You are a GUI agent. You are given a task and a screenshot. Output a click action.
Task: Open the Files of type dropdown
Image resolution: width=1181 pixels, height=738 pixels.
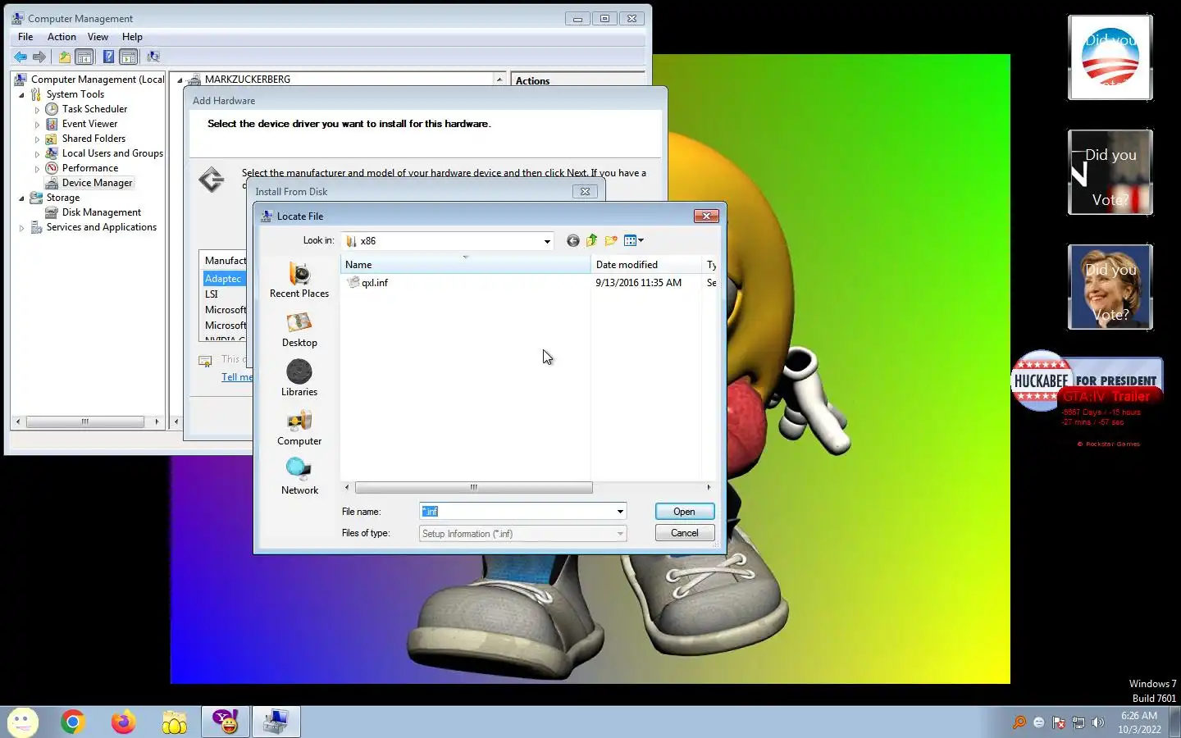point(620,534)
